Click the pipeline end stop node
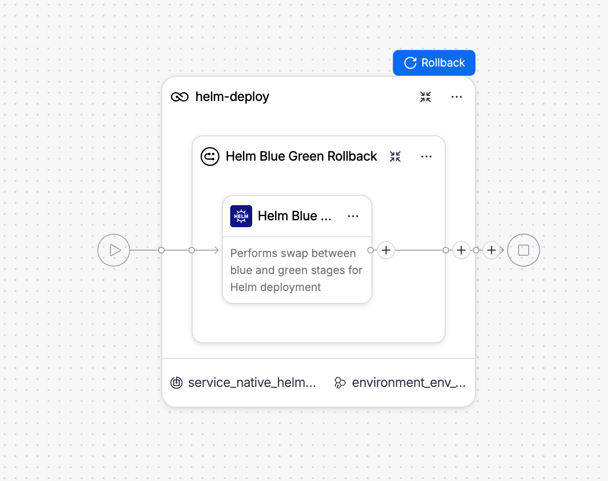The image size is (608, 481). [524, 250]
